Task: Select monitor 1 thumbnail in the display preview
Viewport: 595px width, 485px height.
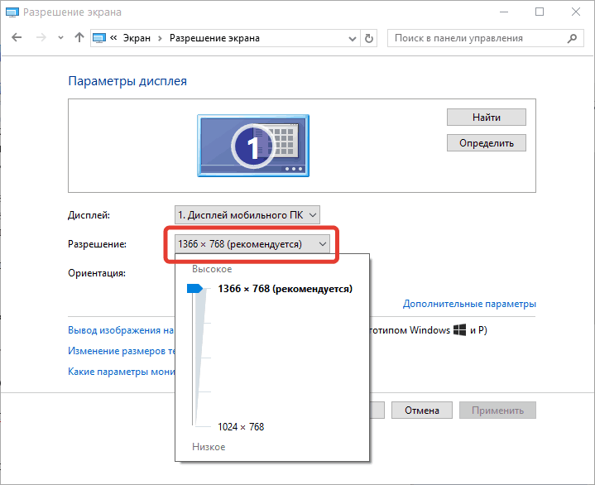Action: pyautogui.click(x=252, y=145)
